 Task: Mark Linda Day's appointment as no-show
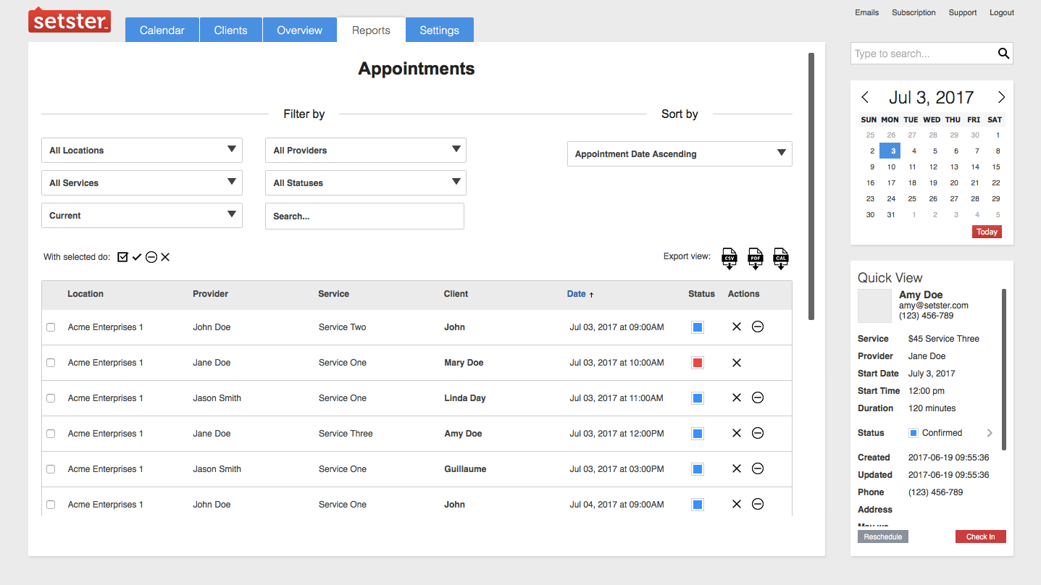(758, 398)
